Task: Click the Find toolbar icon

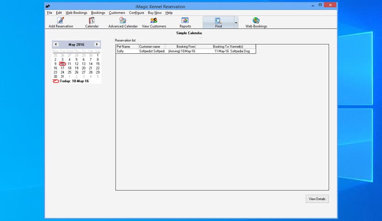Action: click(x=218, y=22)
